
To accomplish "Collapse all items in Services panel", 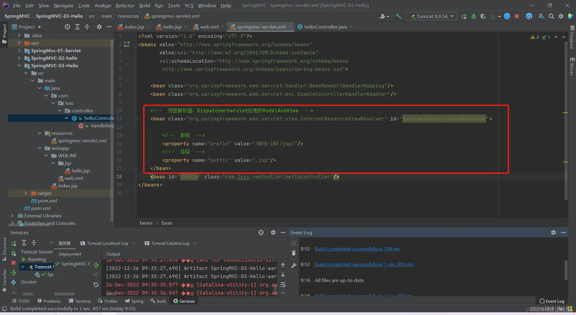I will pyautogui.click(x=34, y=243).
